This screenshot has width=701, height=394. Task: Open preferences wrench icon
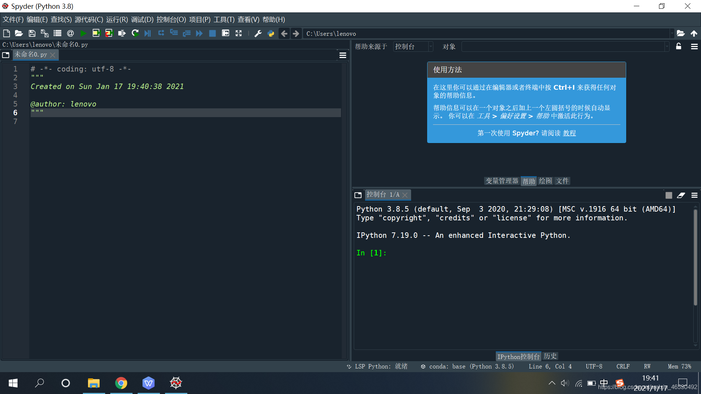[258, 34]
